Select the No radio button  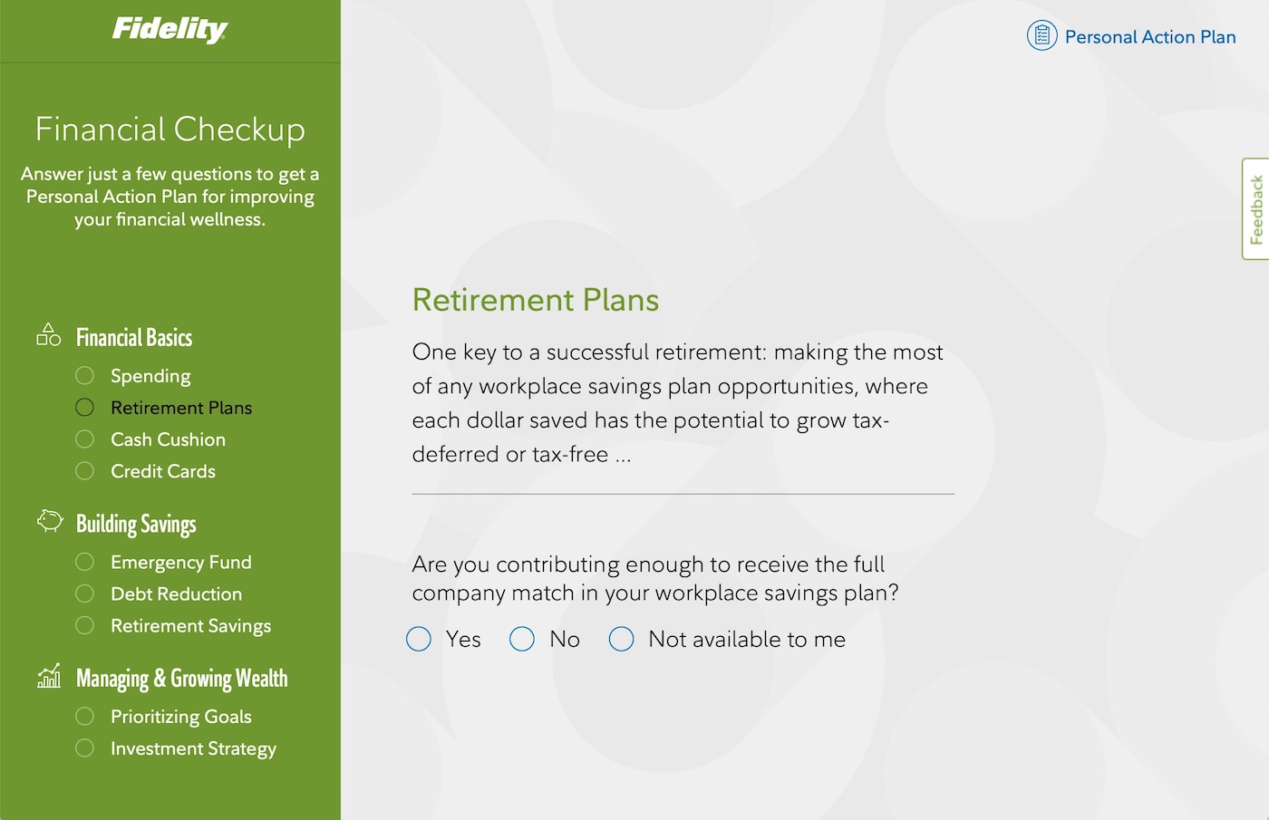point(522,639)
